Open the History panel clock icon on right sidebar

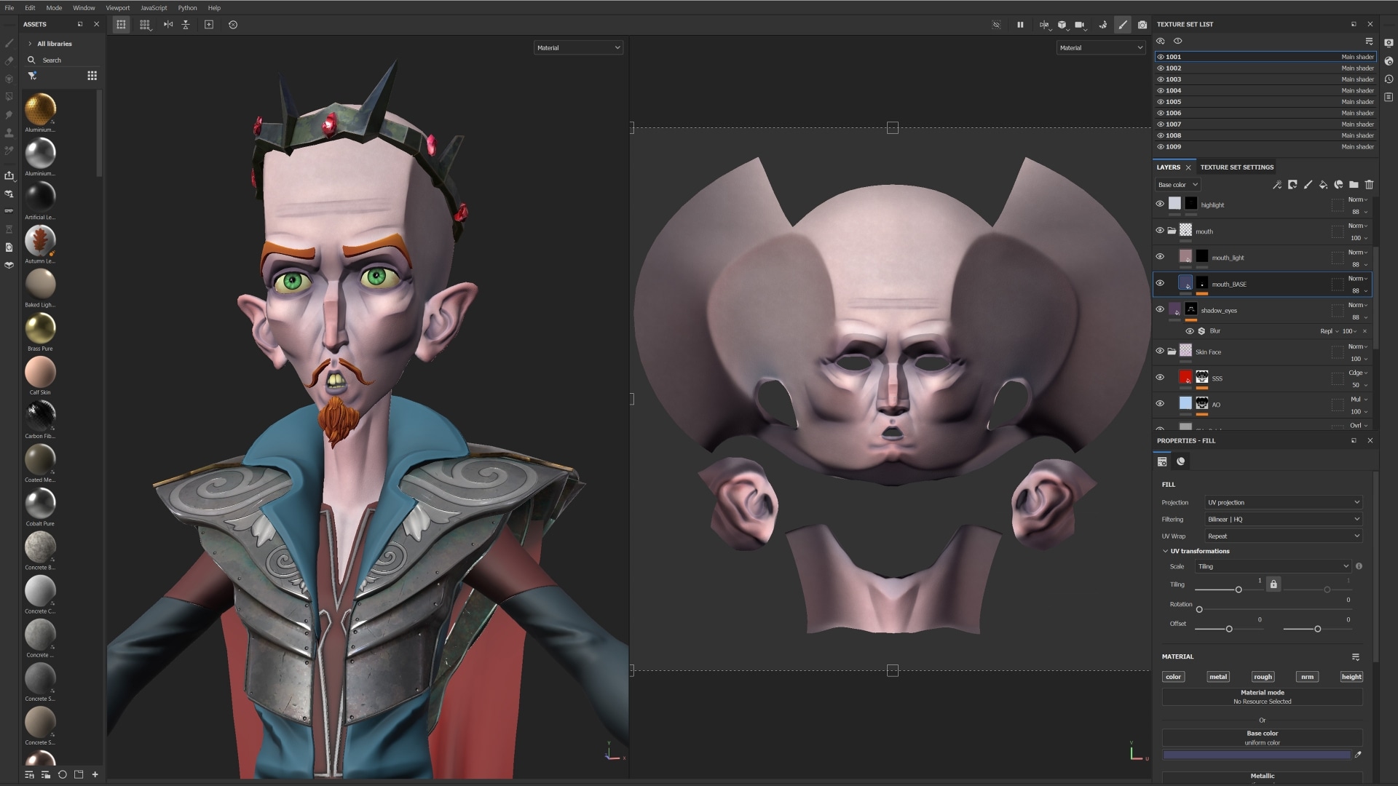pos(1389,79)
